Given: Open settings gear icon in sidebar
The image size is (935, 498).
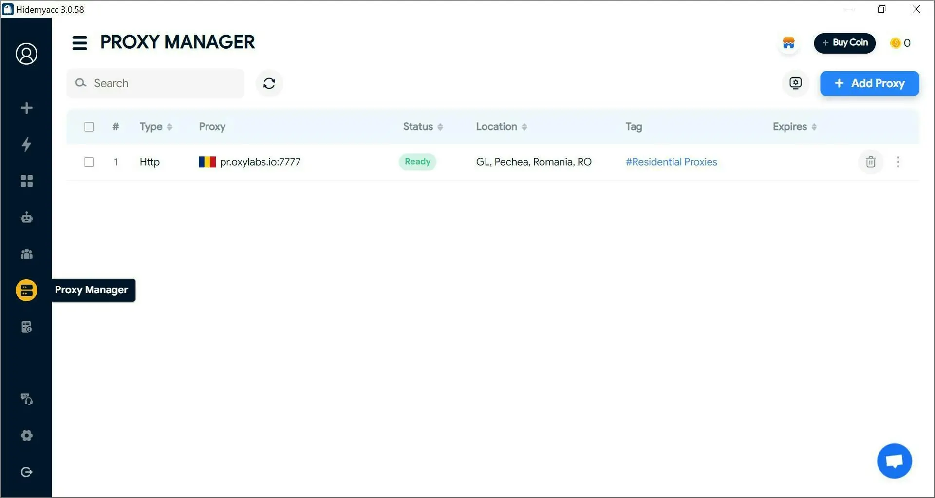Looking at the screenshot, I should pyautogui.click(x=26, y=435).
